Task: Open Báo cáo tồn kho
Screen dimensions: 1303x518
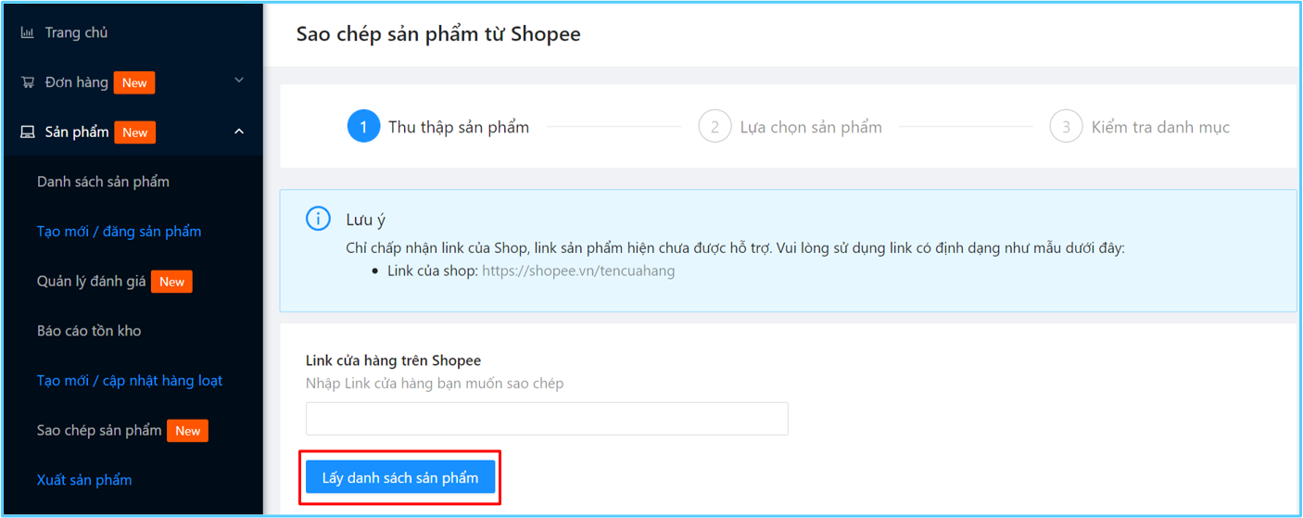Action: (x=89, y=331)
